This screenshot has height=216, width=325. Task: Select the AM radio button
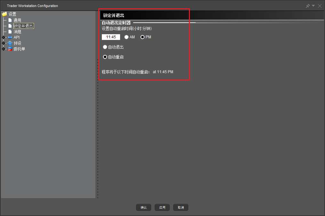(x=126, y=37)
